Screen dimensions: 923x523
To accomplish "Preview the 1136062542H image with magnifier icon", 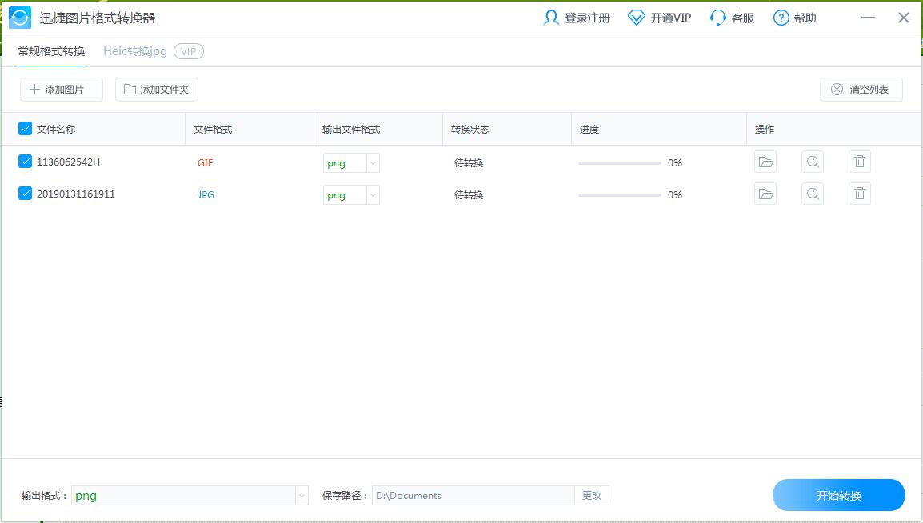I will tap(813, 162).
